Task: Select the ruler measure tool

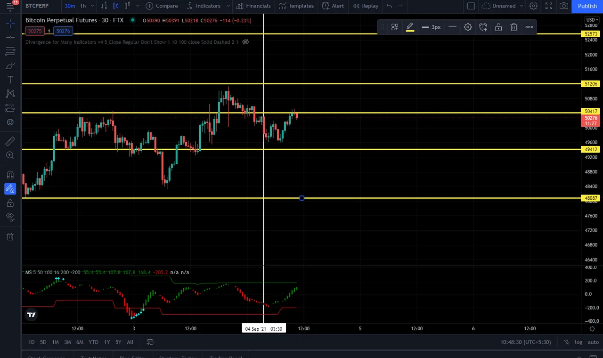Action: coord(10,141)
